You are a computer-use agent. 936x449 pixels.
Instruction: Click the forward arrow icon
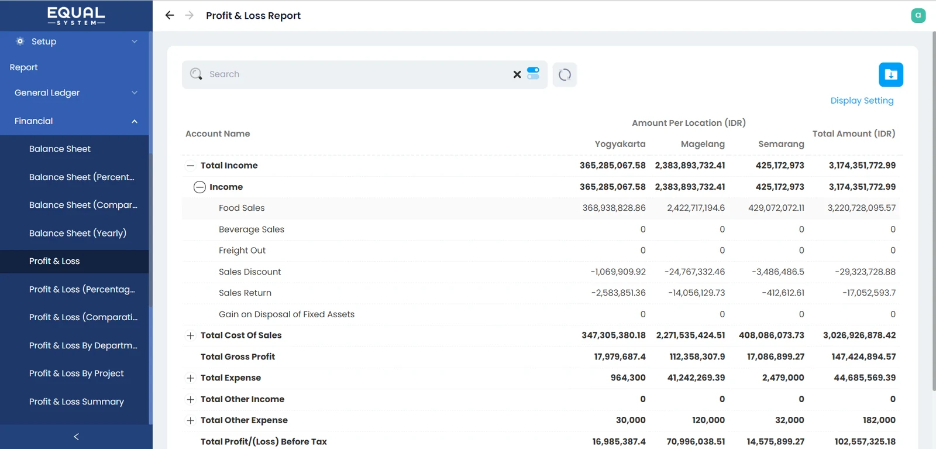coord(190,15)
